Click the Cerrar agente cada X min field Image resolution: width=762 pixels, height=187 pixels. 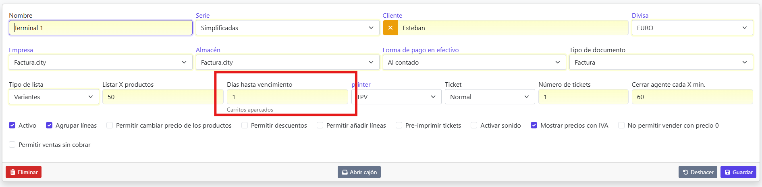692,97
